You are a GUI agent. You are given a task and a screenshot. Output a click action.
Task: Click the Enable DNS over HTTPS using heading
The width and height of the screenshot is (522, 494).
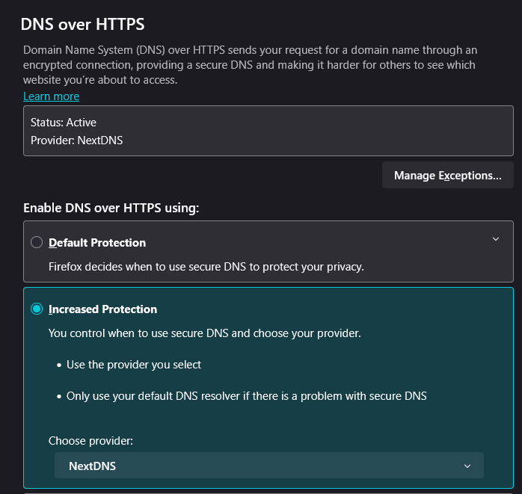111,208
